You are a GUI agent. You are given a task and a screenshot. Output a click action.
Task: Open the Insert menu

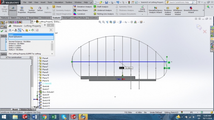[43, 2]
